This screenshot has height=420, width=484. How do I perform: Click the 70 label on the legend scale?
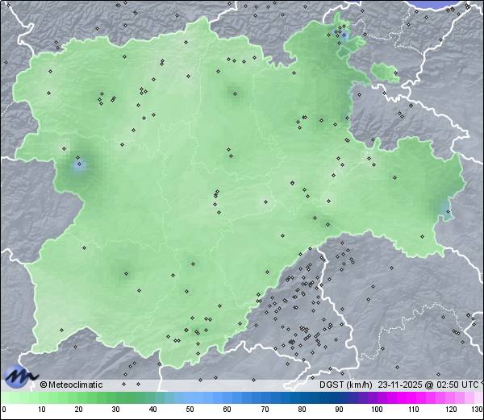(264, 410)
